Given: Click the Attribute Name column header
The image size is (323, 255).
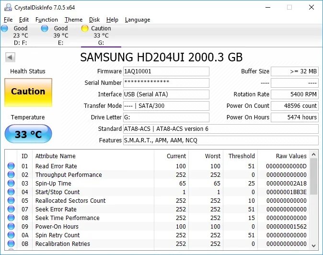Looking at the screenshot, I should click(x=93, y=156).
